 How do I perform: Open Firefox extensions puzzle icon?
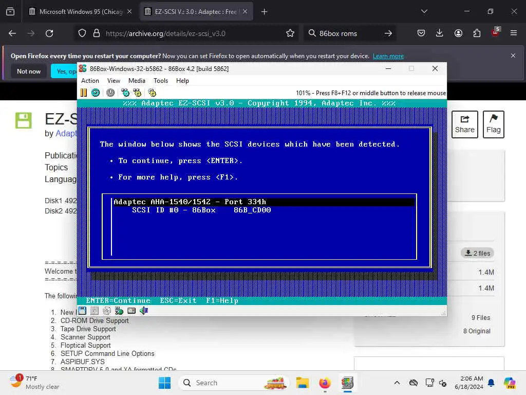click(x=477, y=33)
